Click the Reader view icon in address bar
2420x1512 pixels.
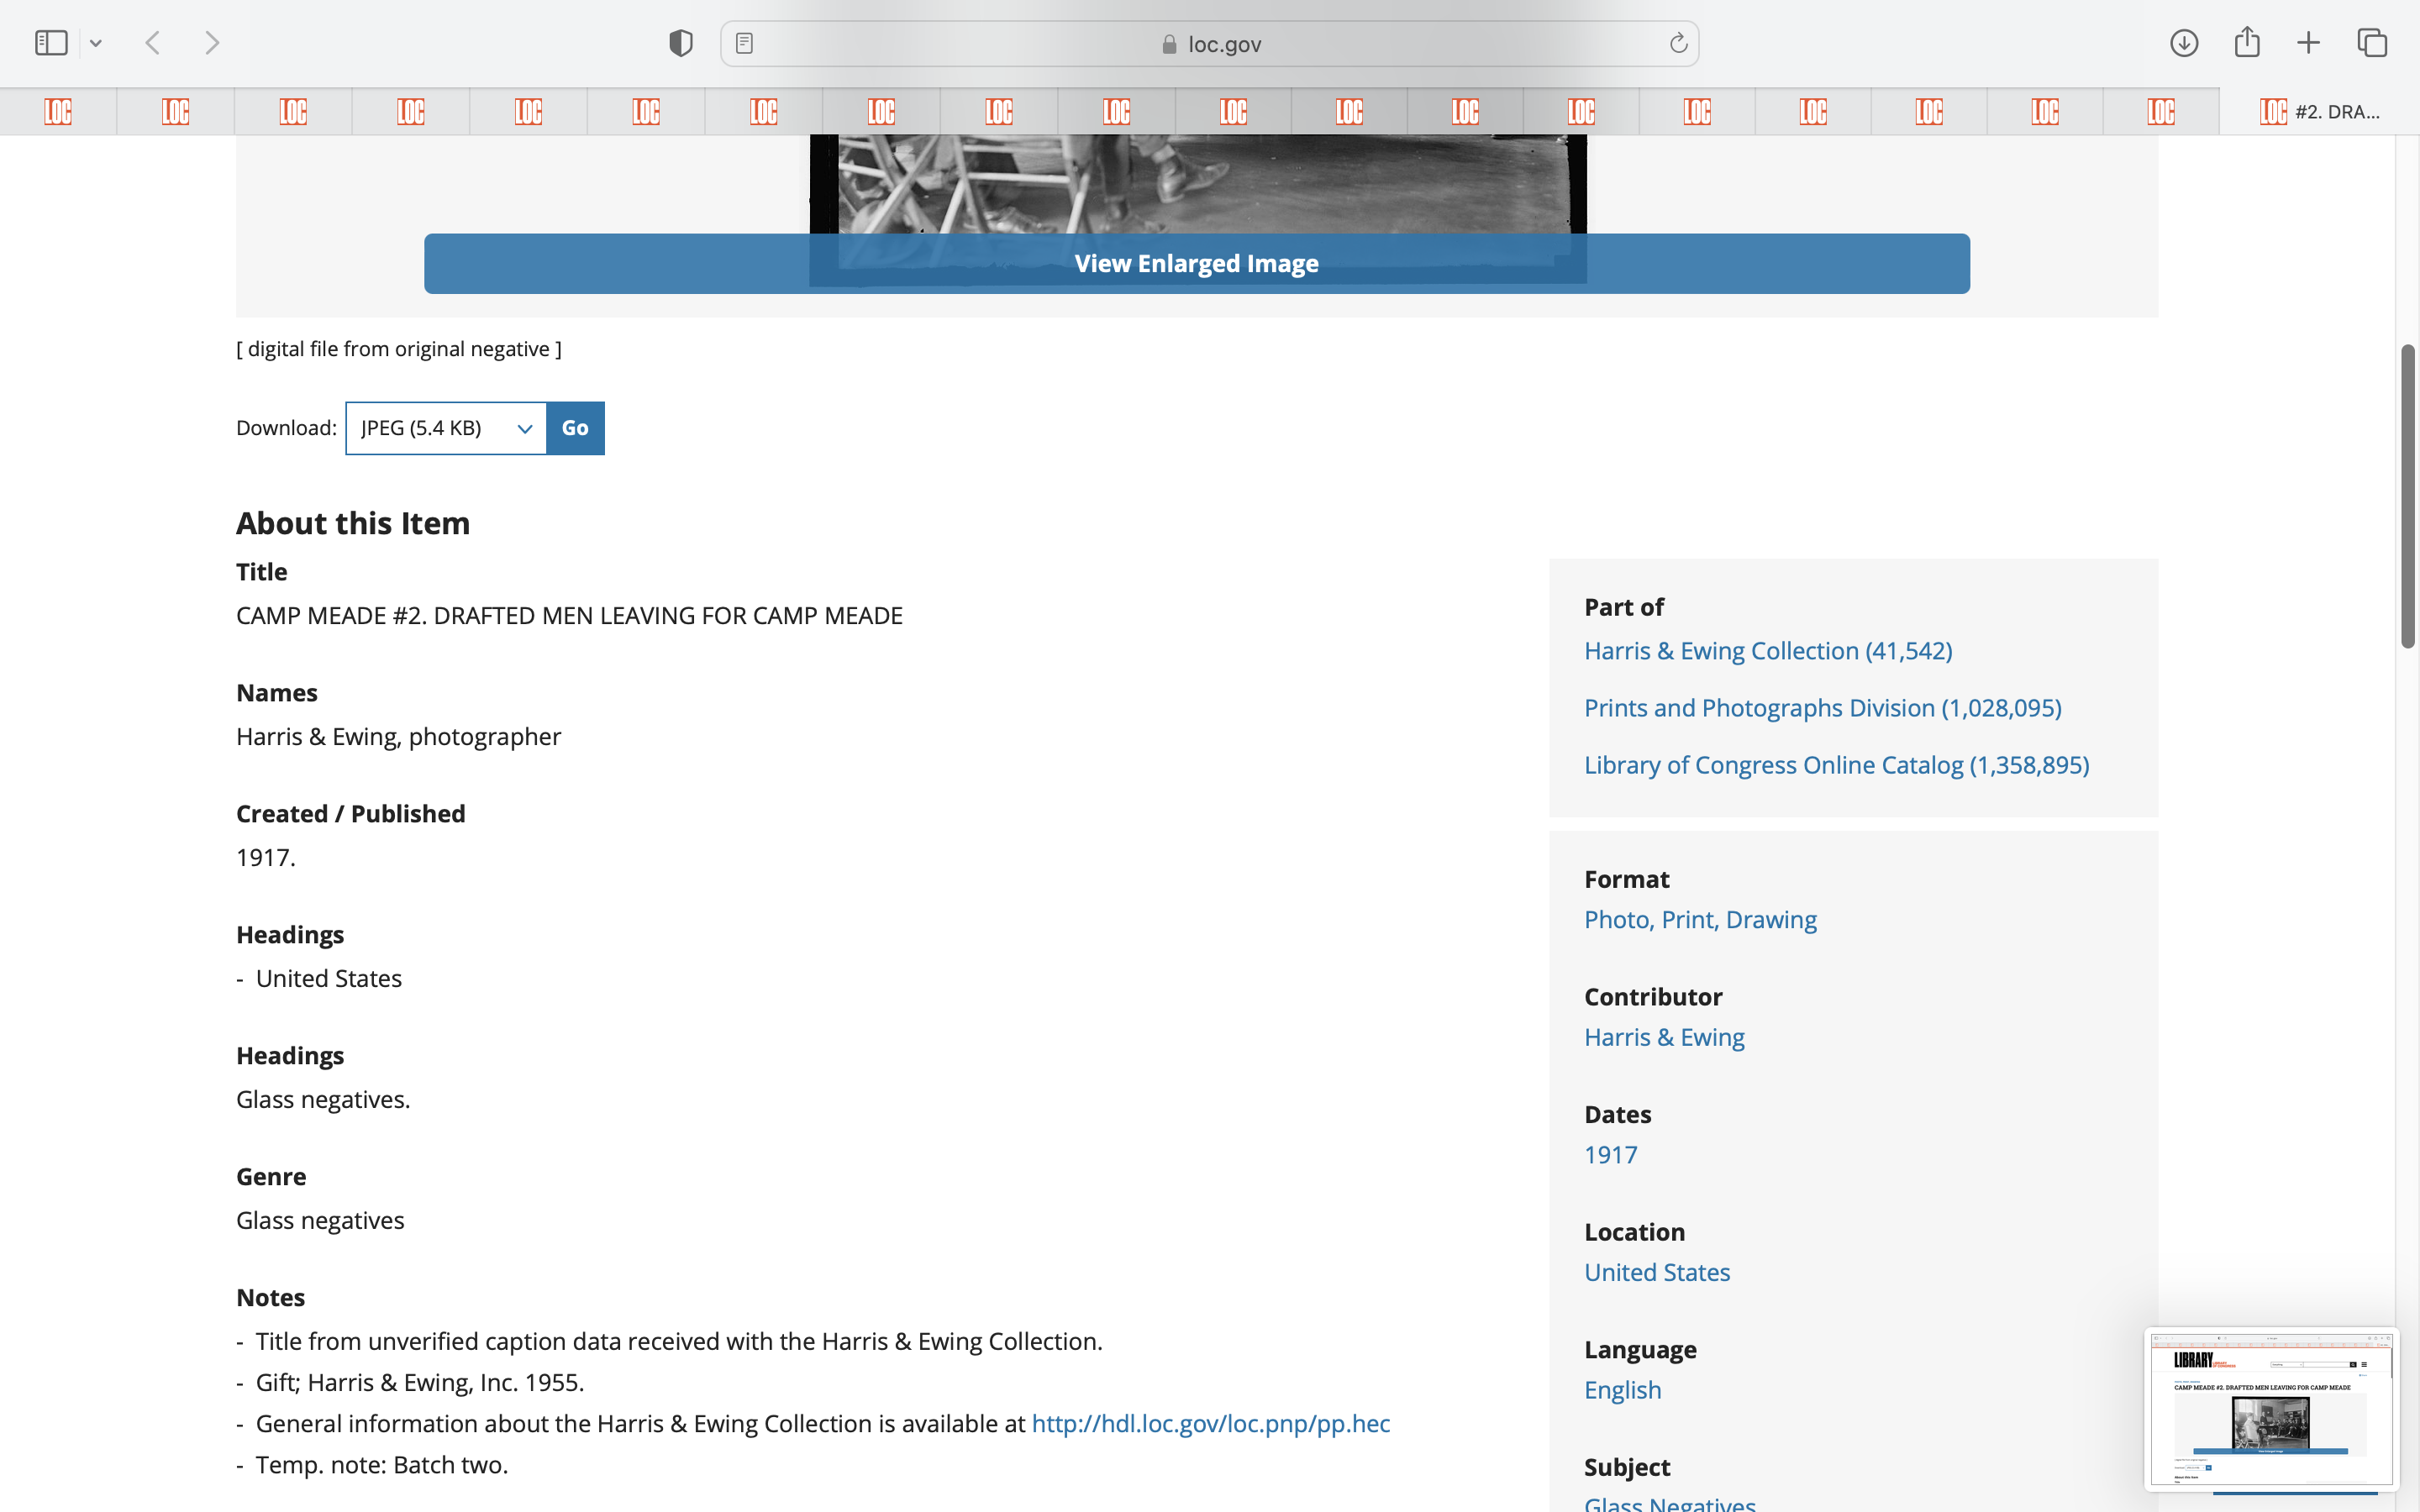(x=744, y=43)
